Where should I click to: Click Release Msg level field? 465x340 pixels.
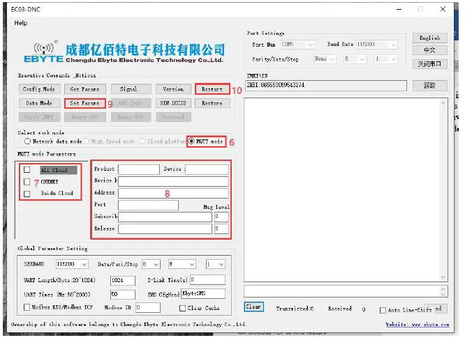(x=221, y=229)
